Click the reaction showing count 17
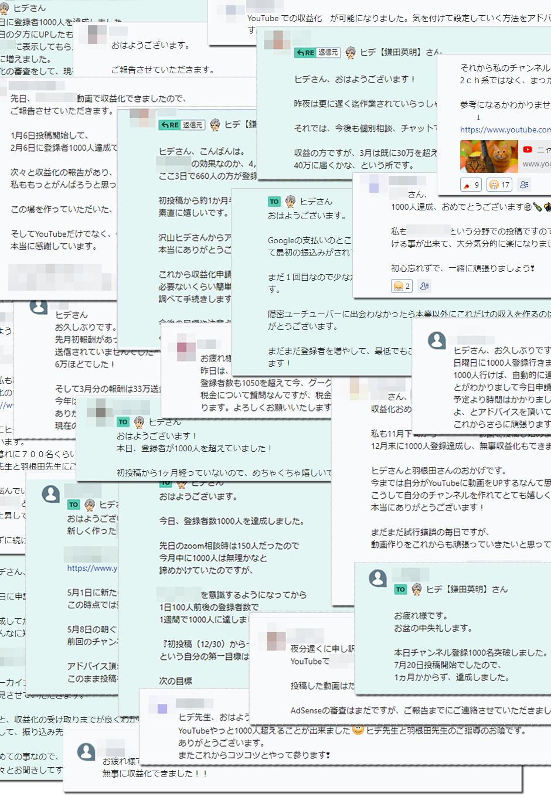 499,185
